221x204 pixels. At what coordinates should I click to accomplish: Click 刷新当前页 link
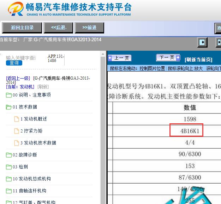(x=198, y=60)
